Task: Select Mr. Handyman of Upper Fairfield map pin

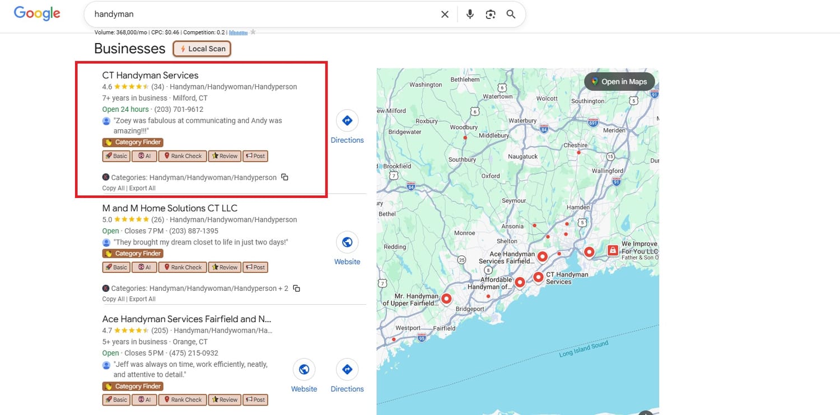Action: pos(446,299)
